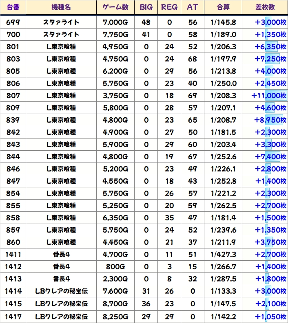Click the ゲーム数 column header
This screenshot has height=323, width=288.
pyautogui.click(x=115, y=7)
